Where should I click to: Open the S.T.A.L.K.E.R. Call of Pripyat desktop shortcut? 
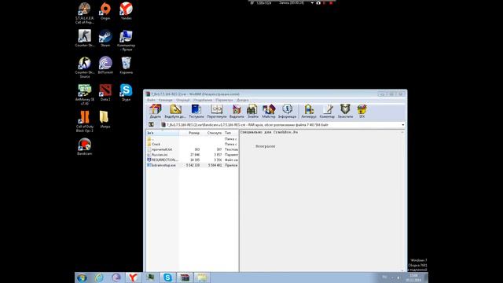click(85, 13)
